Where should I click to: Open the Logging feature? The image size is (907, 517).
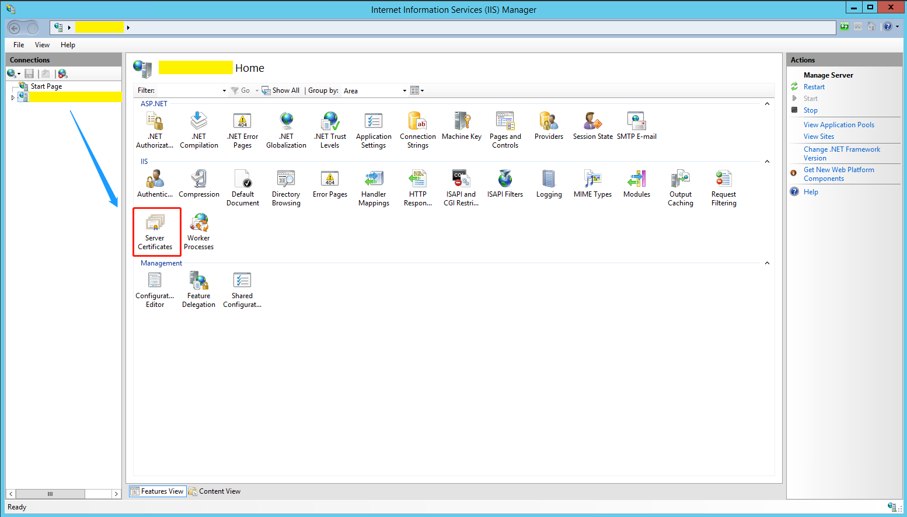click(549, 184)
